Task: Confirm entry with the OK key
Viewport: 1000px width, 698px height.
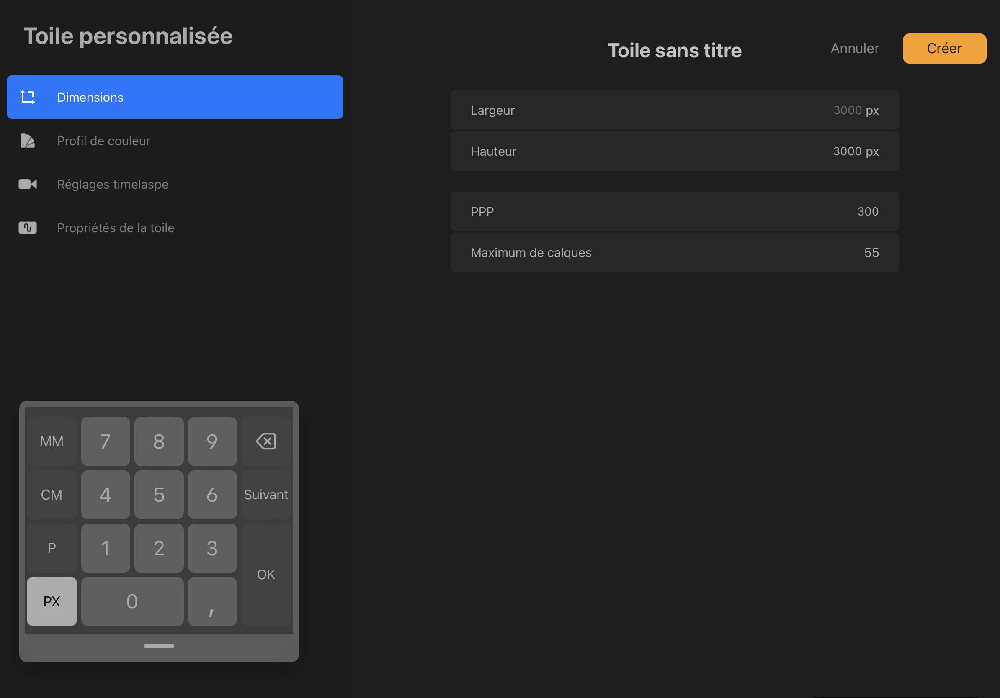Action: (x=266, y=575)
